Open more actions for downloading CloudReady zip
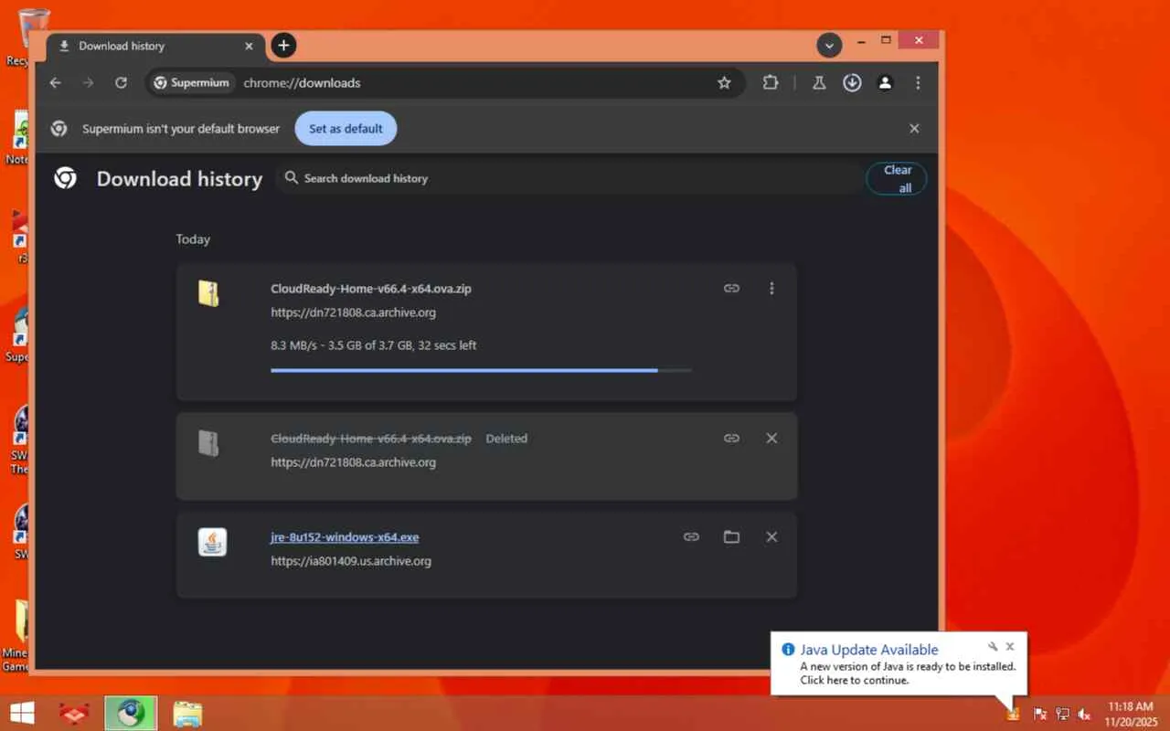 click(x=771, y=289)
